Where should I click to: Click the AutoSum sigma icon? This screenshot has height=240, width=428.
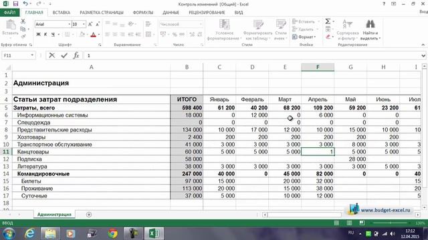(328, 21)
